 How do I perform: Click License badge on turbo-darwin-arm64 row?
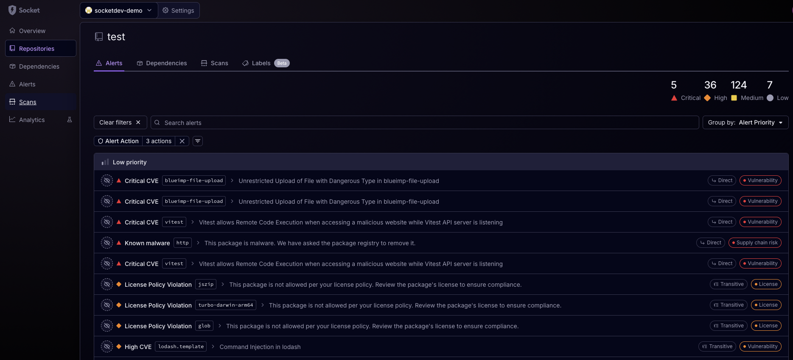click(766, 305)
